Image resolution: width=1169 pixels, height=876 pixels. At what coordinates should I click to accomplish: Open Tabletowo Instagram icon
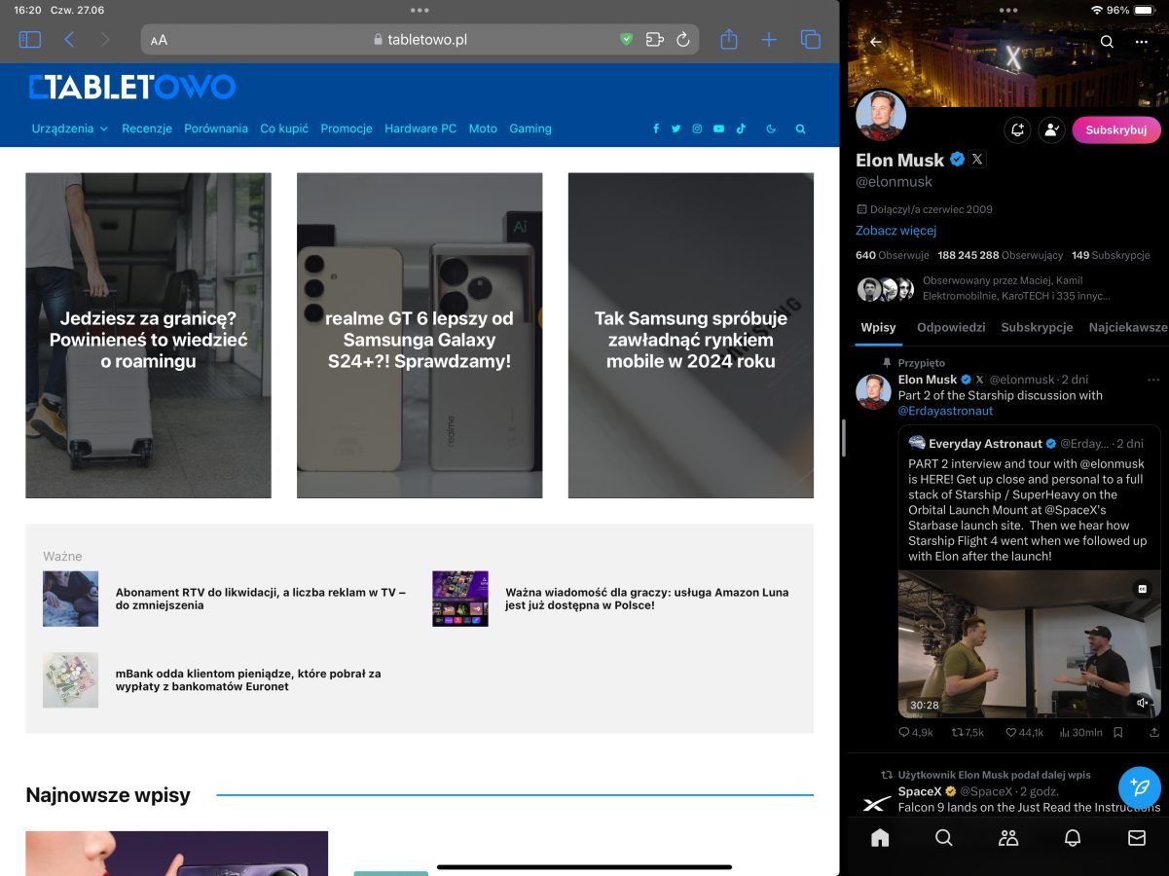[697, 128]
